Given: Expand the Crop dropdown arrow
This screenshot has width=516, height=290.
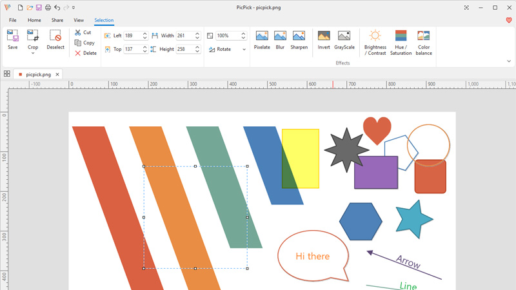Looking at the screenshot, I should pyautogui.click(x=33, y=53).
